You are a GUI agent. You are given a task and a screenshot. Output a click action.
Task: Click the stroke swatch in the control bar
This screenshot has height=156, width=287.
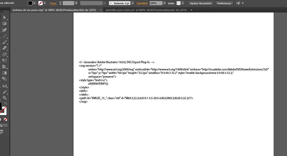[40, 3]
